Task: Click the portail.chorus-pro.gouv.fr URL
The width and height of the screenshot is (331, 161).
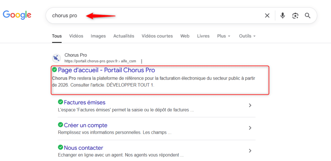Action: coord(100,61)
